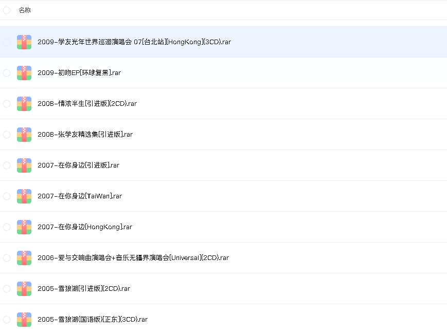Viewport: 447px width, 334px height.
Task: Click the rar icon for 2009-学友光年世界巡迴演唱会
Action: coord(24,42)
